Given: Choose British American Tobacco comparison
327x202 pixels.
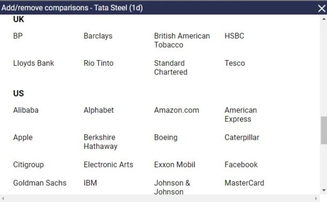Looking at the screenshot, I should pyautogui.click(x=182, y=40).
